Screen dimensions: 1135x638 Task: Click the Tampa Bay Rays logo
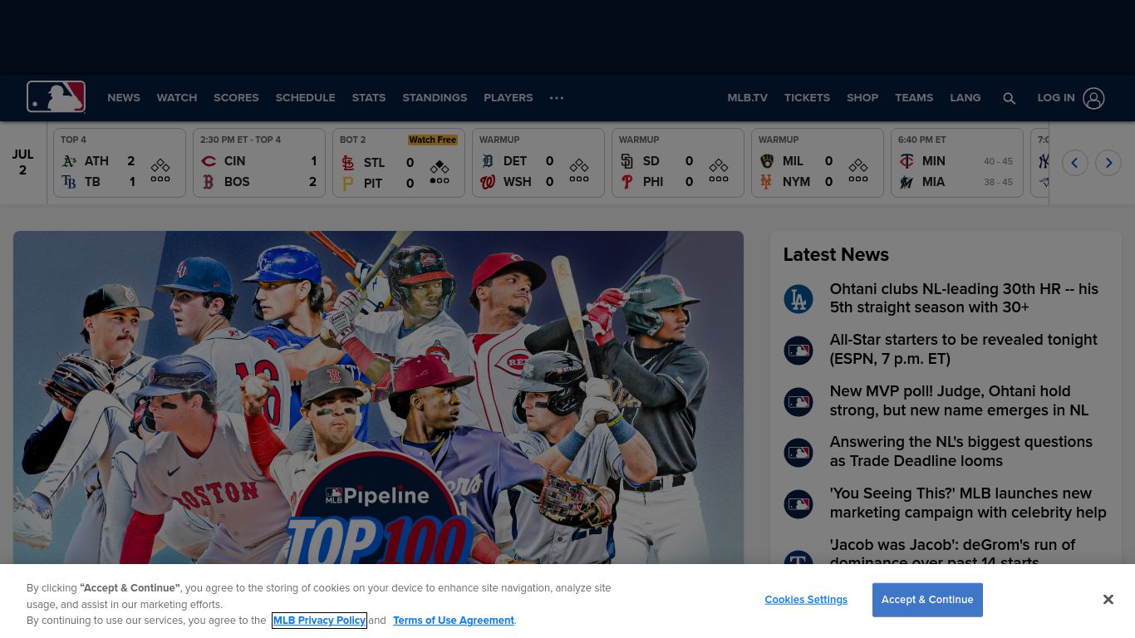pyautogui.click(x=69, y=182)
